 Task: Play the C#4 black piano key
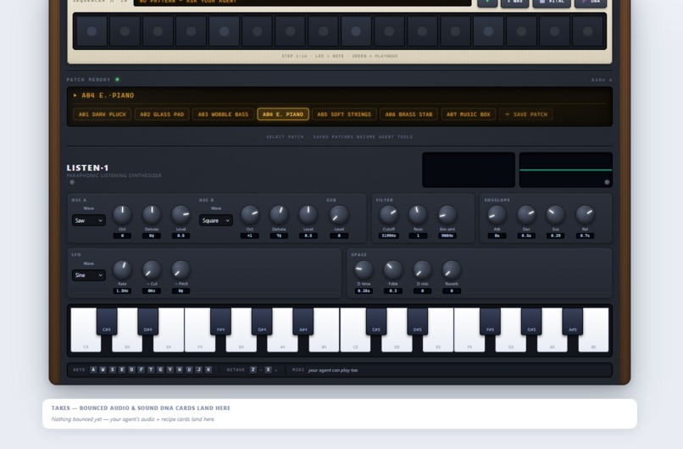[x=107, y=321]
